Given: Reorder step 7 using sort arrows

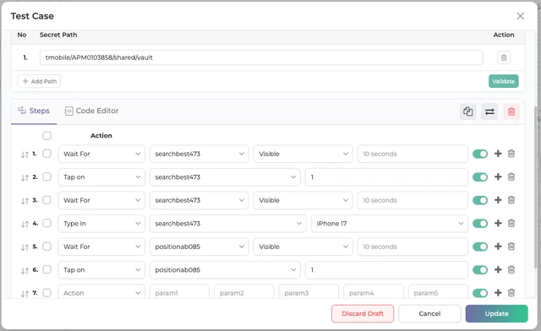Looking at the screenshot, I should [x=25, y=293].
